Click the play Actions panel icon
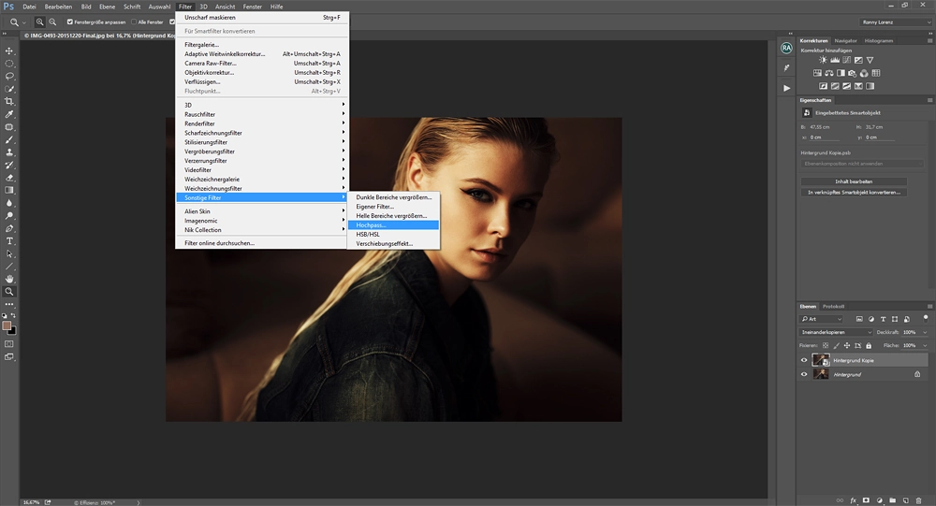This screenshot has height=506, width=936. click(787, 88)
